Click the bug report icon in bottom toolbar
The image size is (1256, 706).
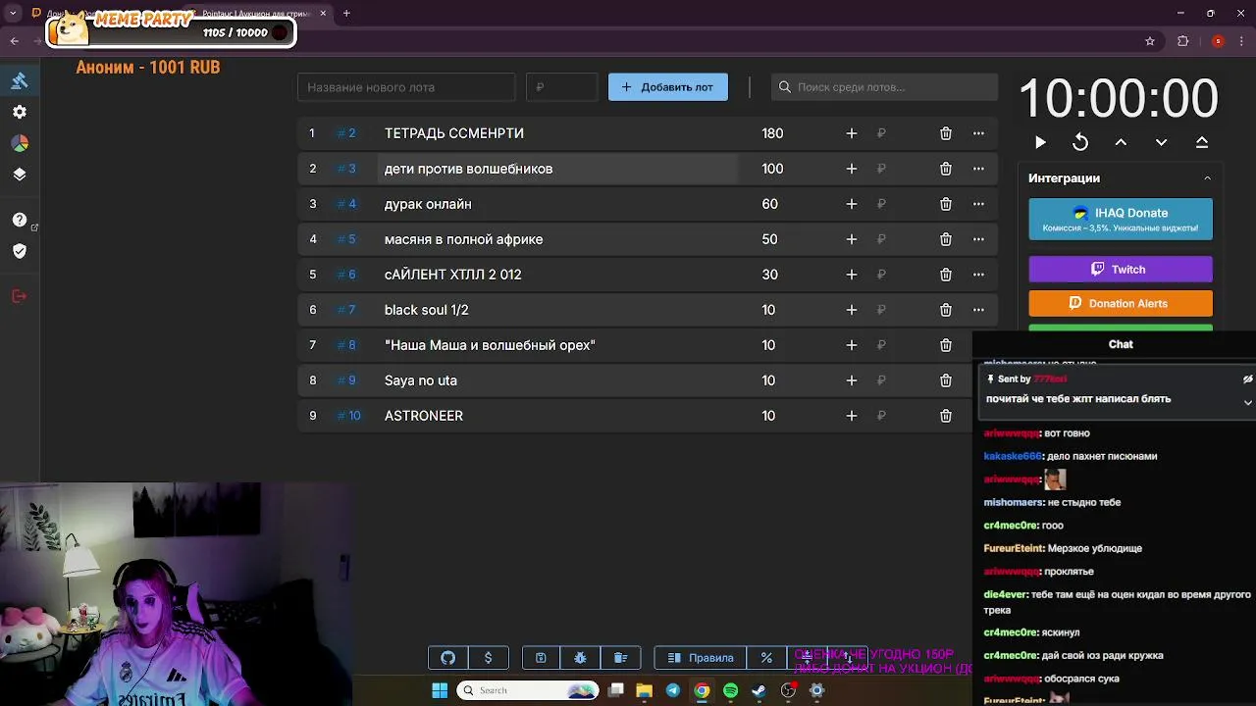click(580, 658)
